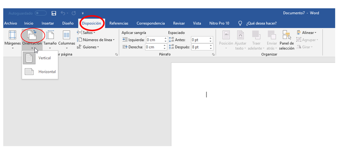Open the Archivo menu
Viewport: 339px width, 155px height.
click(x=11, y=24)
